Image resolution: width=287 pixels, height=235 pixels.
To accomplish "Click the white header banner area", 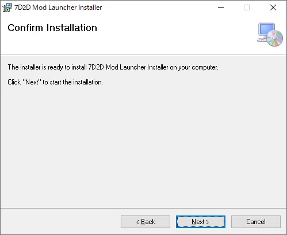I will click(x=143, y=35).
